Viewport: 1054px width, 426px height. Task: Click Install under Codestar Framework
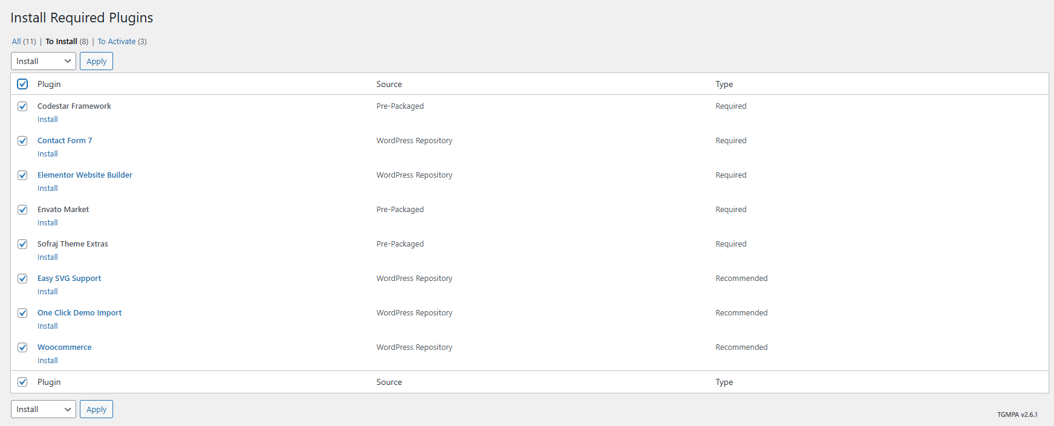(48, 120)
